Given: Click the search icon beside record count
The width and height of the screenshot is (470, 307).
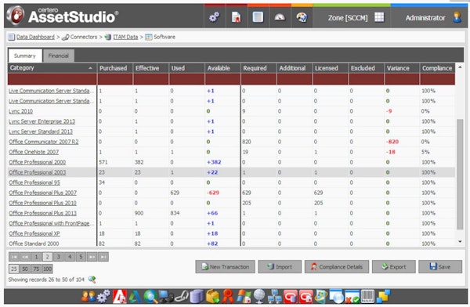Looking at the screenshot, I should point(92,280).
